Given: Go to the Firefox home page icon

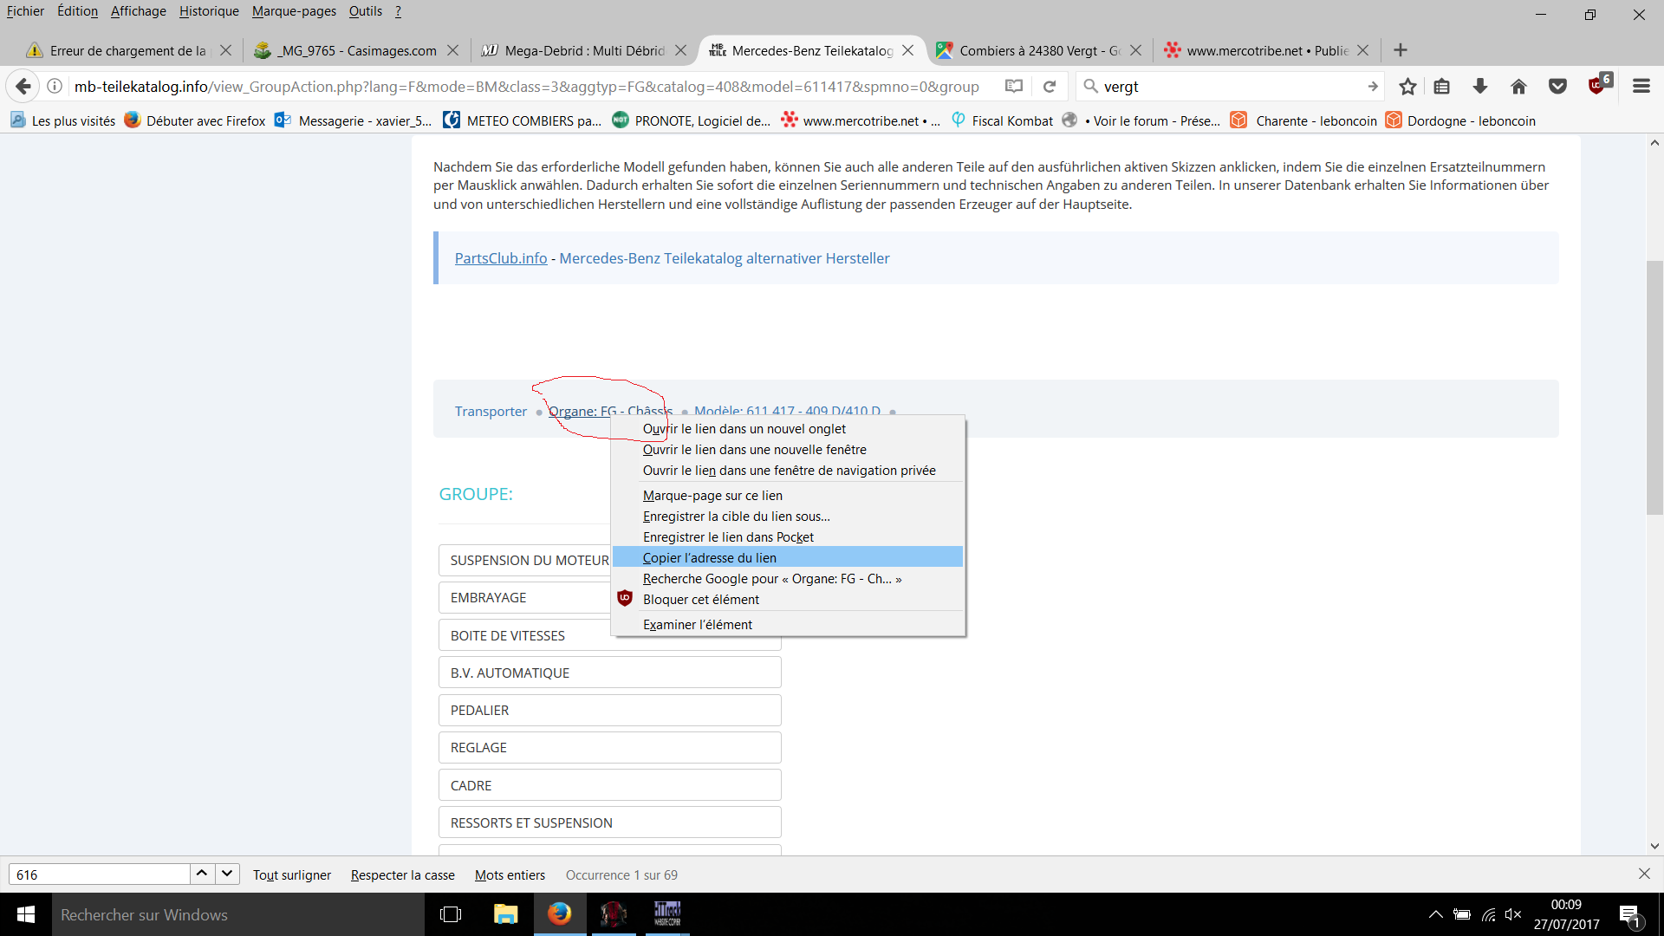Looking at the screenshot, I should tap(1518, 87).
